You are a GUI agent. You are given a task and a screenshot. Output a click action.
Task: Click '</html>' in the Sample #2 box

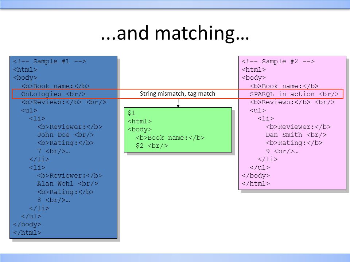point(256,183)
